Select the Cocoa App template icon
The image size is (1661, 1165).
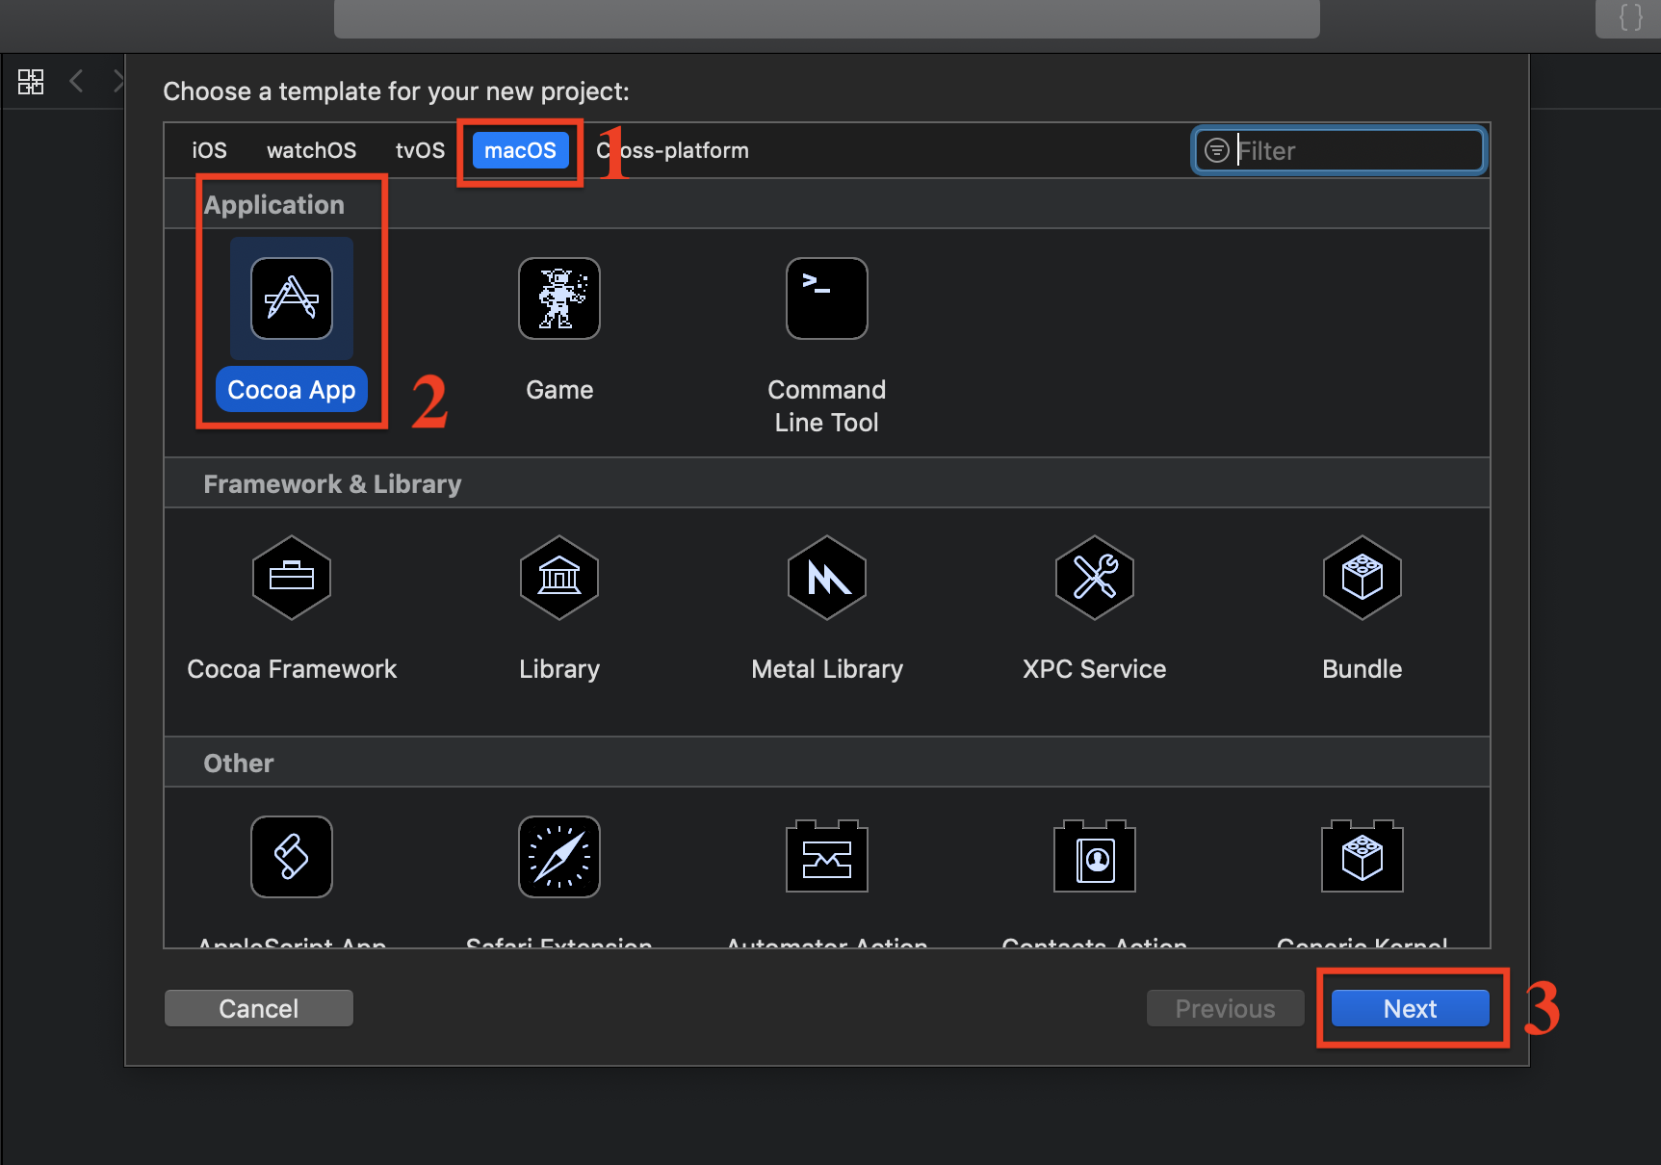[x=292, y=298]
